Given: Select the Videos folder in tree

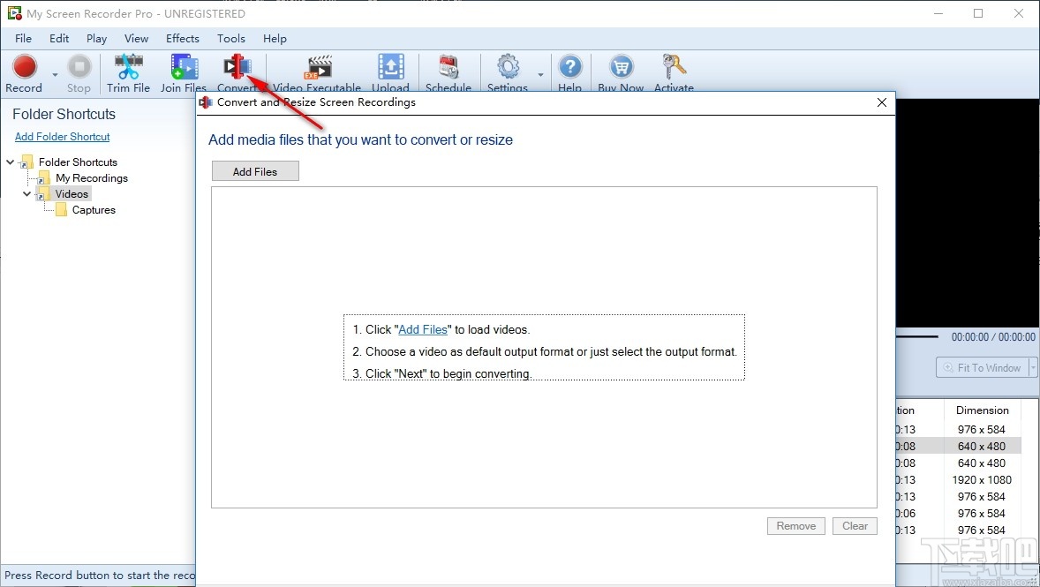Looking at the screenshot, I should click(x=72, y=193).
